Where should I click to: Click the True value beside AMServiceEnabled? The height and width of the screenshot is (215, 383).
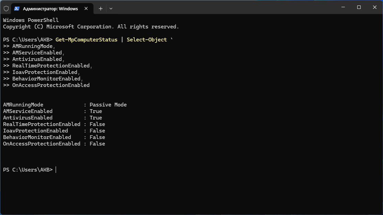click(96, 111)
